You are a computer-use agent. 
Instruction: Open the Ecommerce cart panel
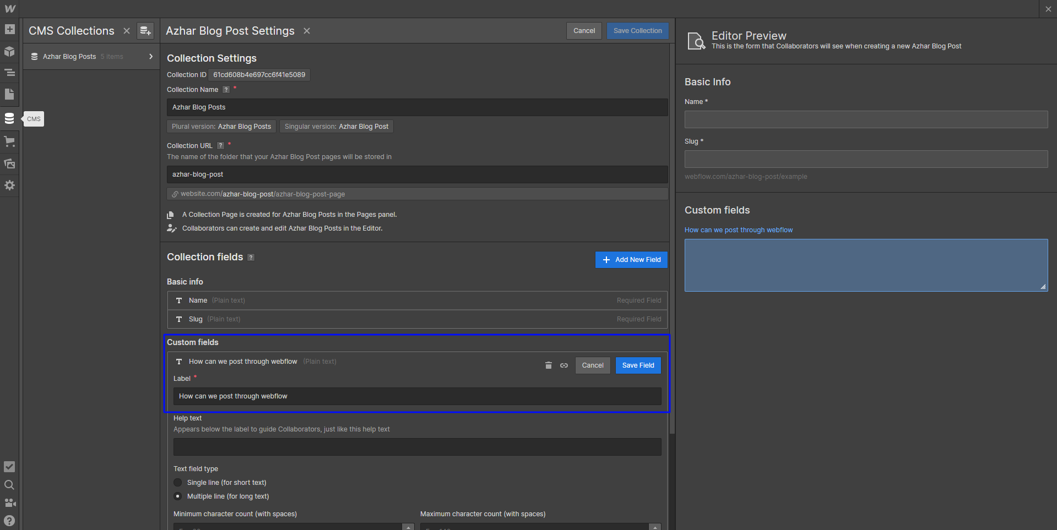[x=9, y=141]
